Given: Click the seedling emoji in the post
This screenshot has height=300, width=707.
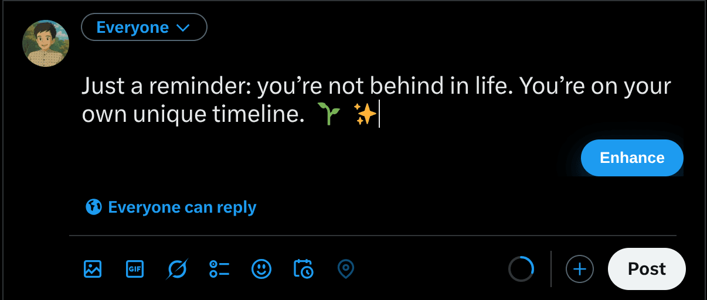Looking at the screenshot, I should [329, 114].
